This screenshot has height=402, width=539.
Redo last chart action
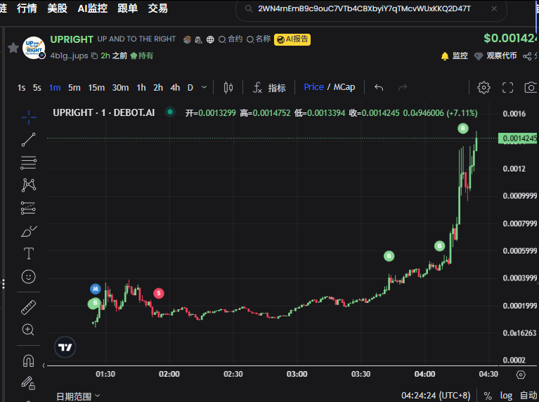(x=403, y=88)
